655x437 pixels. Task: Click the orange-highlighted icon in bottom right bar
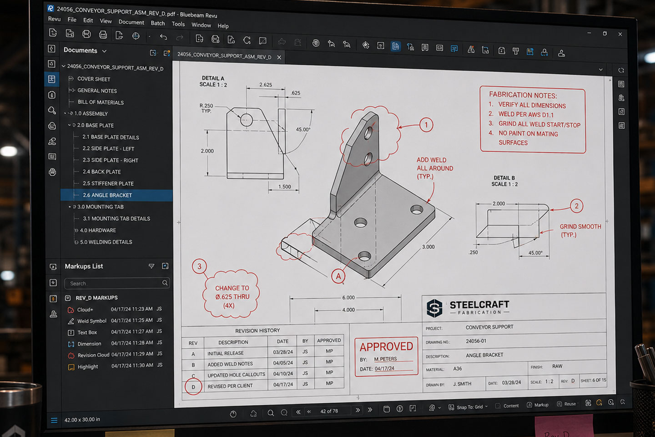599,403
